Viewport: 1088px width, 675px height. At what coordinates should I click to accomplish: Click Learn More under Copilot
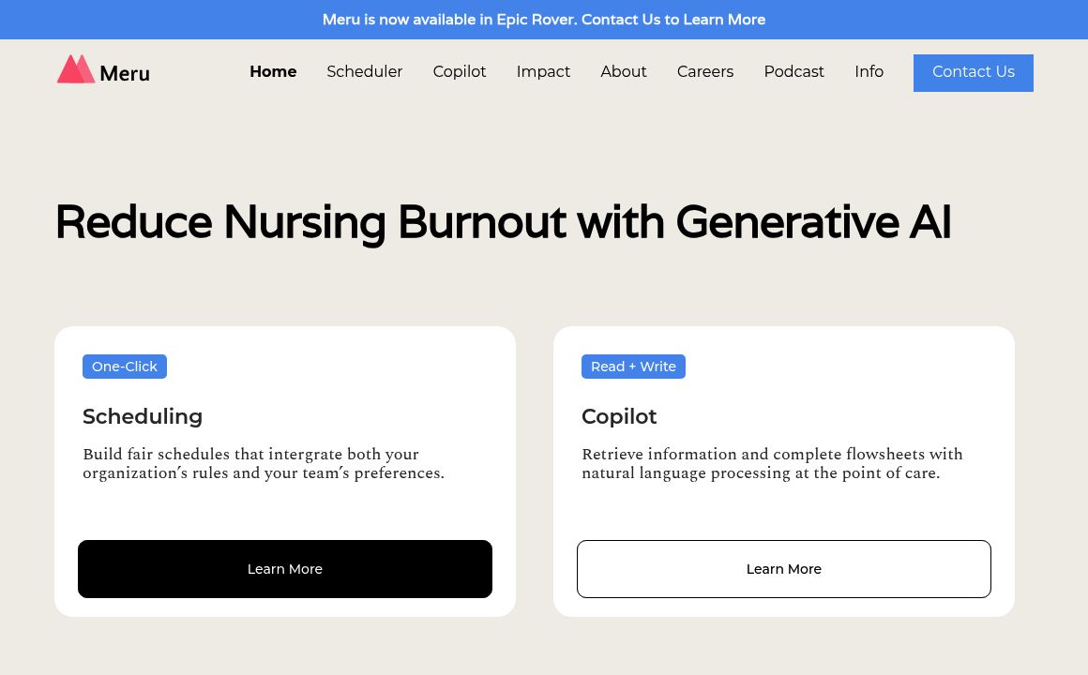click(784, 569)
